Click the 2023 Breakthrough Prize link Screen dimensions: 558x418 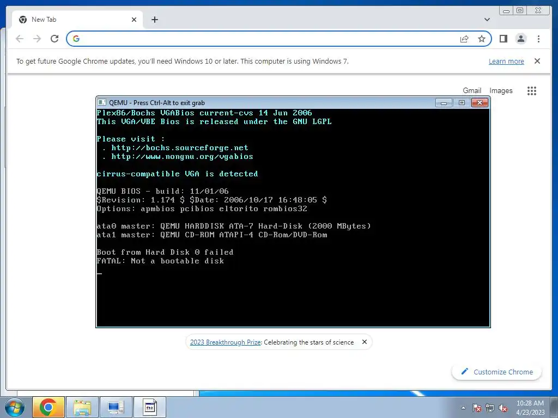pos(226,342)
